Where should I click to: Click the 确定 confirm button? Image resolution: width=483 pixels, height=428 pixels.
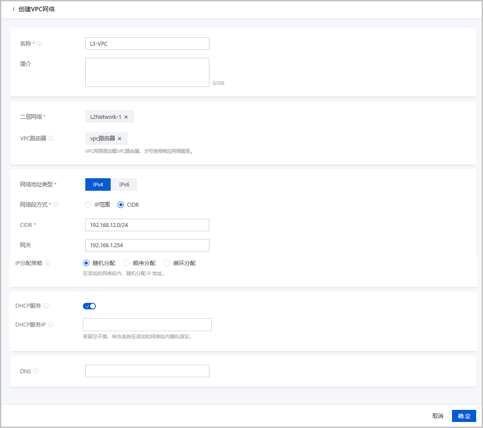(464, 416)
